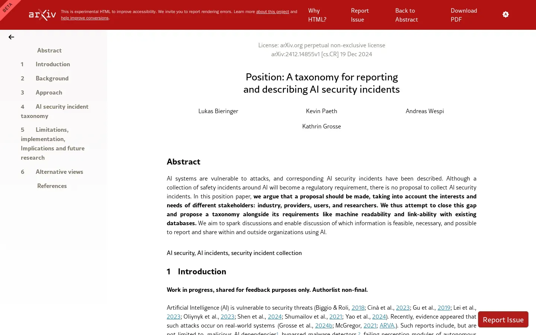Open the Biggio & Roli 2018 citation
The image size is (536, 335).
tap(358, 308)
